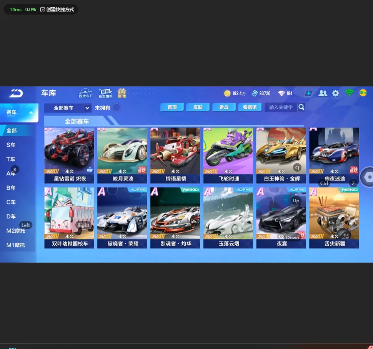The height and width of the screenshot is (349, 373).
Task: Open the settings gear icon
Action: pyautogui.click(x=335, y=93)
